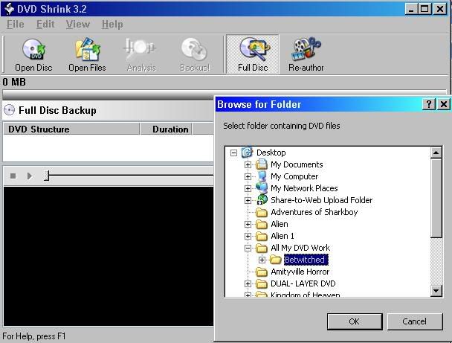Select the My Computer tree item
The height and width of the screenshot is (343, 452).
tap(294, 176)
